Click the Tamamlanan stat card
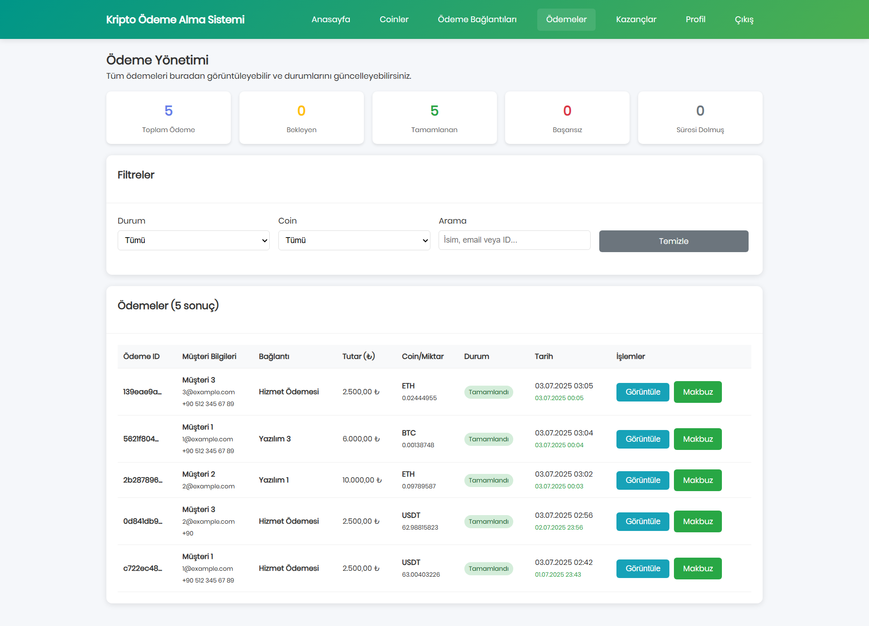The width and height of the screenshot is (869, 626). coord(434,118)
